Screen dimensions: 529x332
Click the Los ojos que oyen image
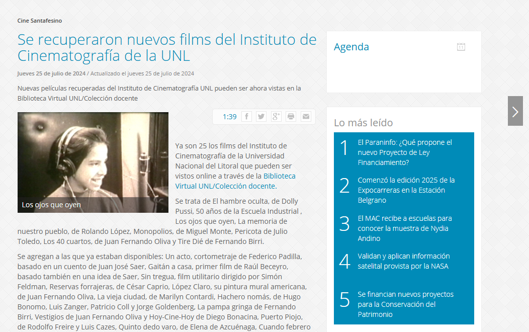93,162
